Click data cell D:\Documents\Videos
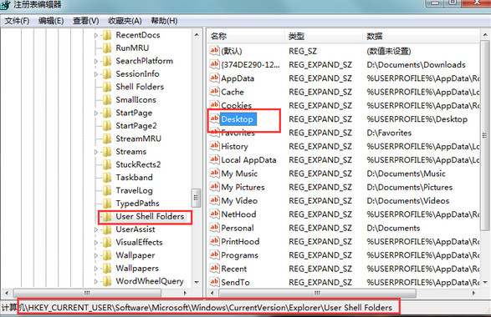Viewport: 491px width, 317px height. coord(408,200)
